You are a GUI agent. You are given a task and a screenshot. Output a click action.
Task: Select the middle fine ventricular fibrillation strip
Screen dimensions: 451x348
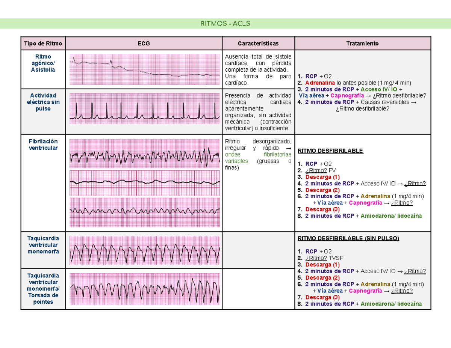tap(145, 182)
